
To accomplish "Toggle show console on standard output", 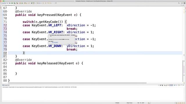I will pyautogui.click(x=170, y=85).
